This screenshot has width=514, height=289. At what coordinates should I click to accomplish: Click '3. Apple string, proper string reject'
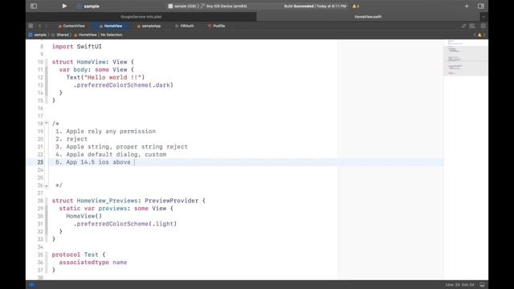(x=121, y=147)
